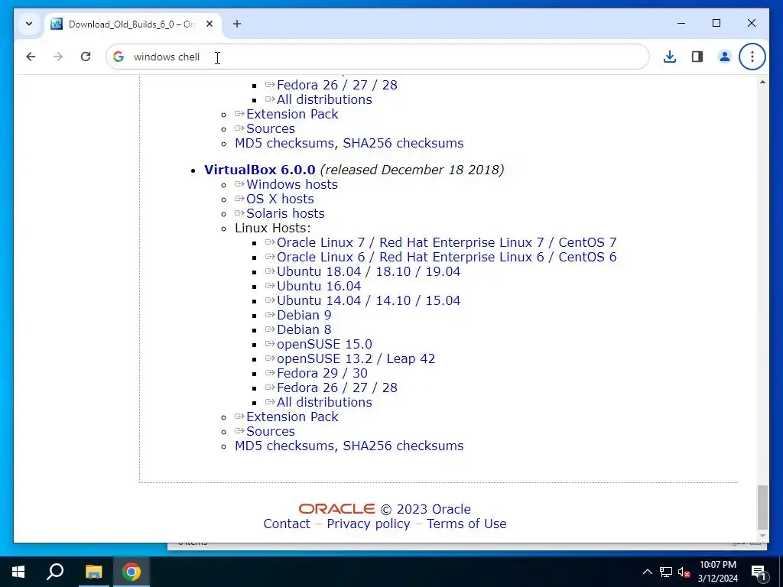
Task: Toggle the Chrome side panel
Action: coord(697,57)
